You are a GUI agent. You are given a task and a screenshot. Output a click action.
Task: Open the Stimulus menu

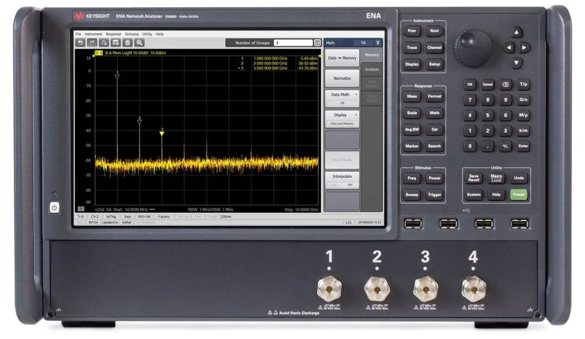pos(132,34)
